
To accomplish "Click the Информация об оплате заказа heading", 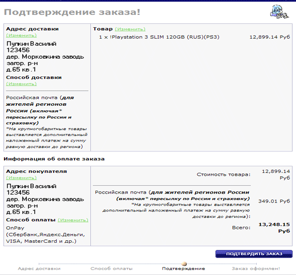I will 54,159.
